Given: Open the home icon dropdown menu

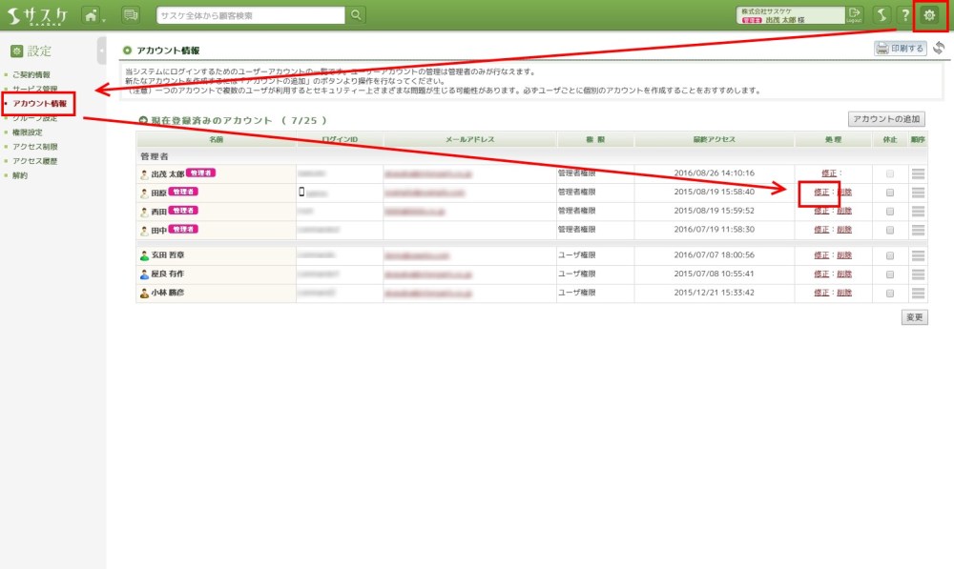Looking at the screenshot, I should (x=93, y=15).
